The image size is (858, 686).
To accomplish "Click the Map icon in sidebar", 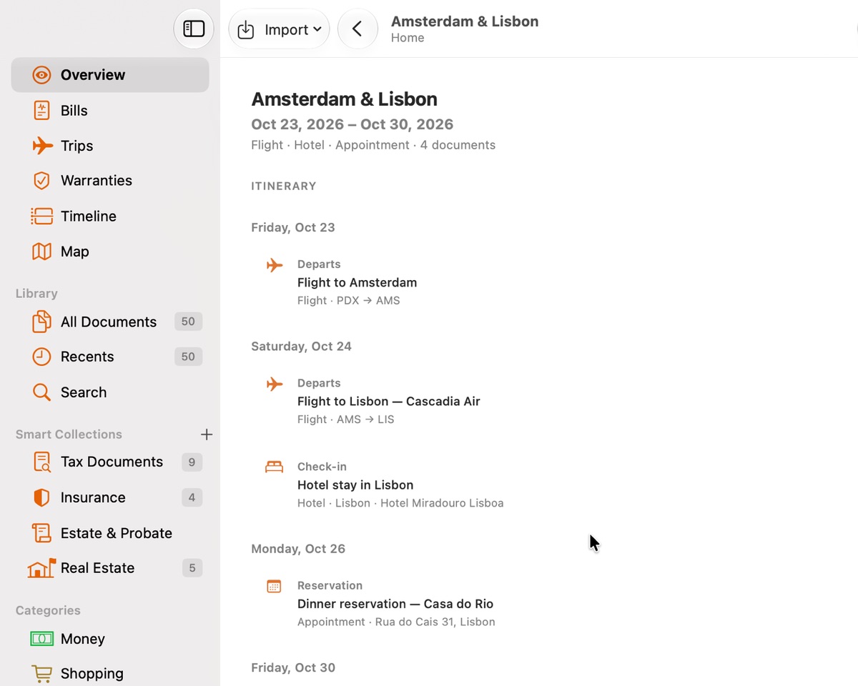I will (42, 252).
